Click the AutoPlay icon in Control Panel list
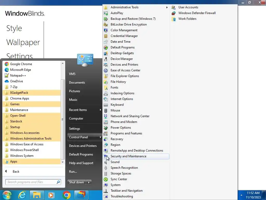The width and height of the screenshot is (266, 200). (106, 13)
